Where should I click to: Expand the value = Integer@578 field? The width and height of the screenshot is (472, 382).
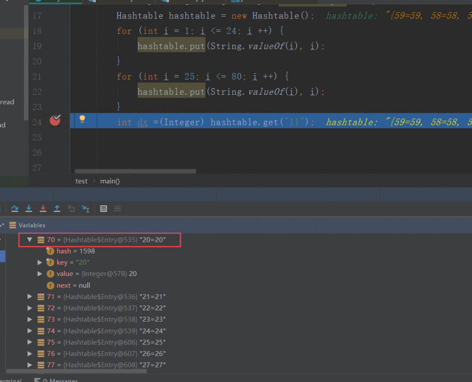pyautogui.click(x=40, y=274)
